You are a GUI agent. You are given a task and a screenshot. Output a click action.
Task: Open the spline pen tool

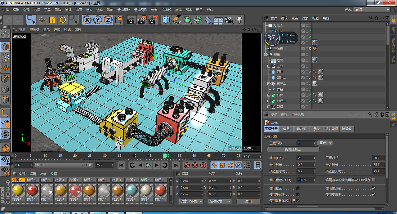click(177, 20)
